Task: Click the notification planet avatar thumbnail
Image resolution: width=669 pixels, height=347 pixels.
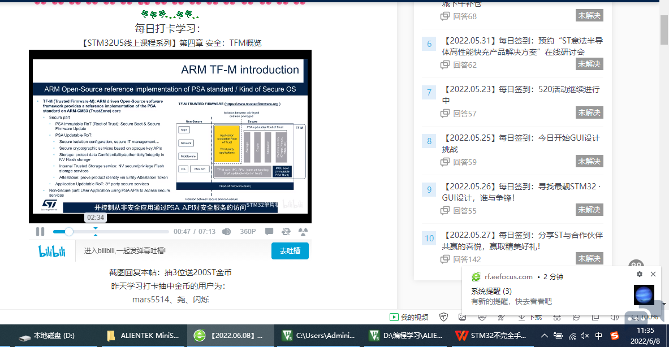Action: tap(644, 295)
